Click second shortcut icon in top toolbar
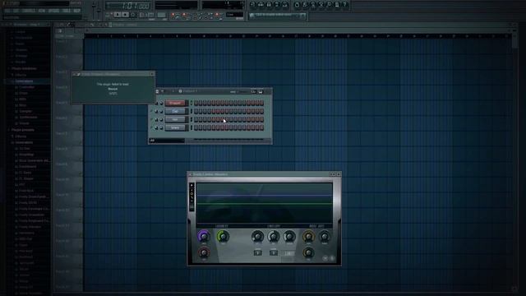The height and width of the screenshot is (296, 526). tap(261, 5)
